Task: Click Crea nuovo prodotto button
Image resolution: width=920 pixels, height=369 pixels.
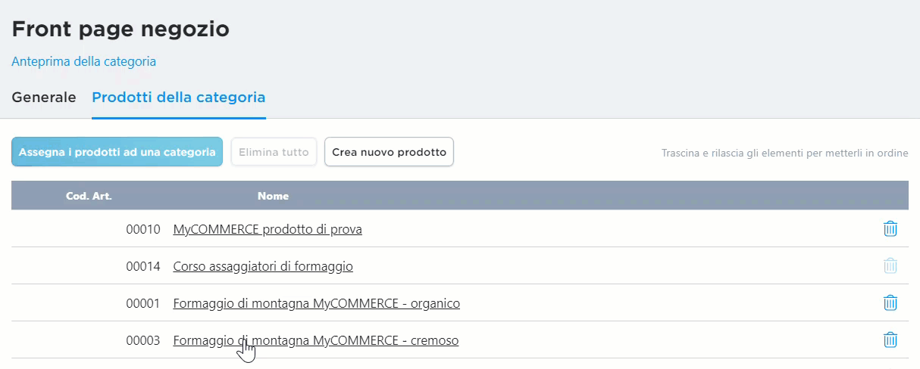Action: [389, 152]
